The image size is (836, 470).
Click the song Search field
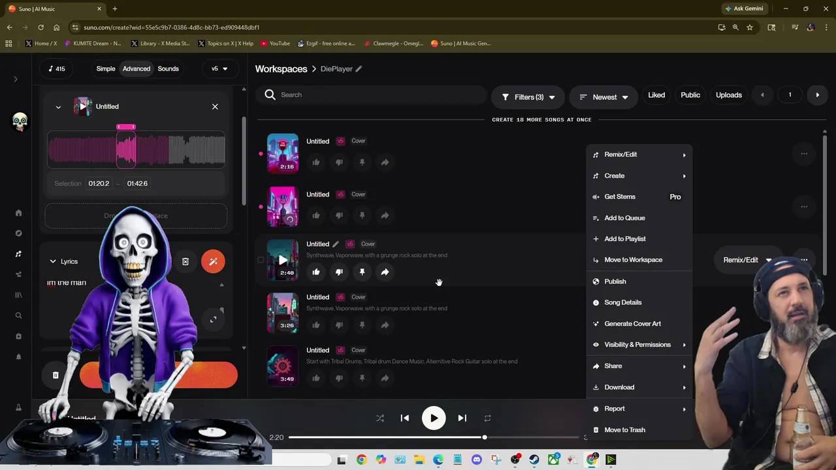pyautogui.click(x=372, y=95)
